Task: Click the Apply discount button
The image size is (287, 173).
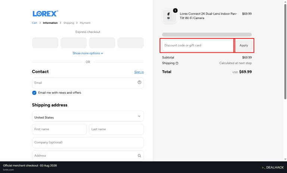Action: [244, 46]
